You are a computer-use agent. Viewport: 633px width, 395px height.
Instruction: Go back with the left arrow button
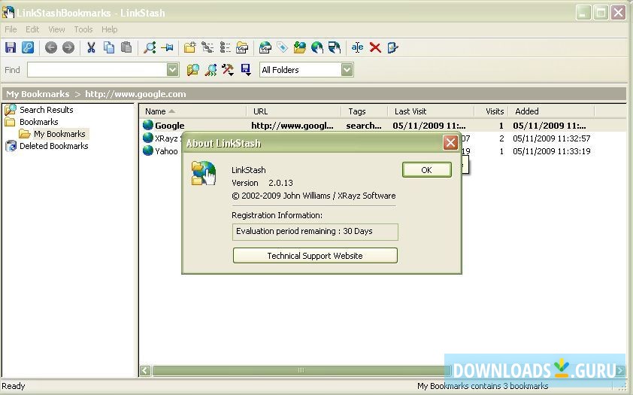[51, 47]
